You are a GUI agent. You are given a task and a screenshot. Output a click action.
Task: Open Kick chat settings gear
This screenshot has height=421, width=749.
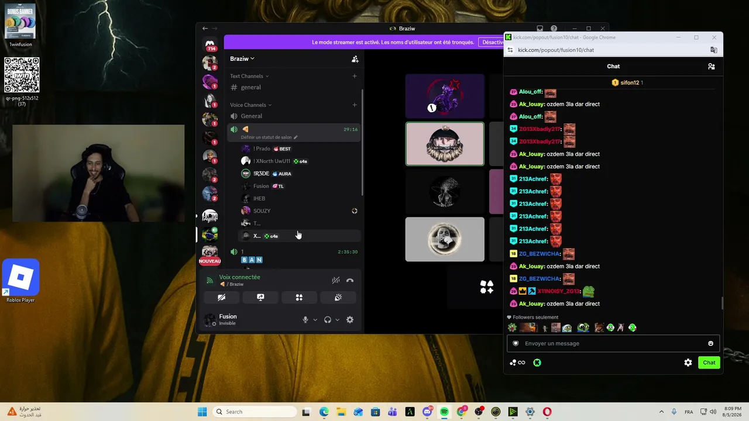tap(688, 363)
